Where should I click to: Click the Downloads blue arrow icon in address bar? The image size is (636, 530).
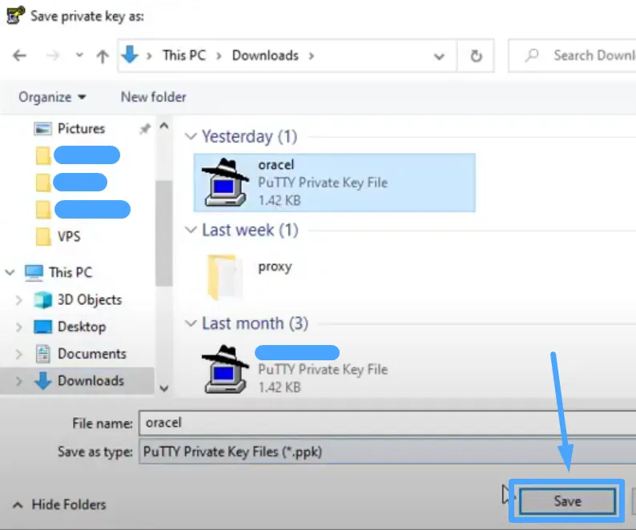(x=130, y=54)
